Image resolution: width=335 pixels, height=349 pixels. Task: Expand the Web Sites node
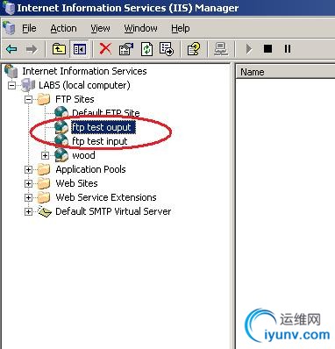click(x=28, y=184)
